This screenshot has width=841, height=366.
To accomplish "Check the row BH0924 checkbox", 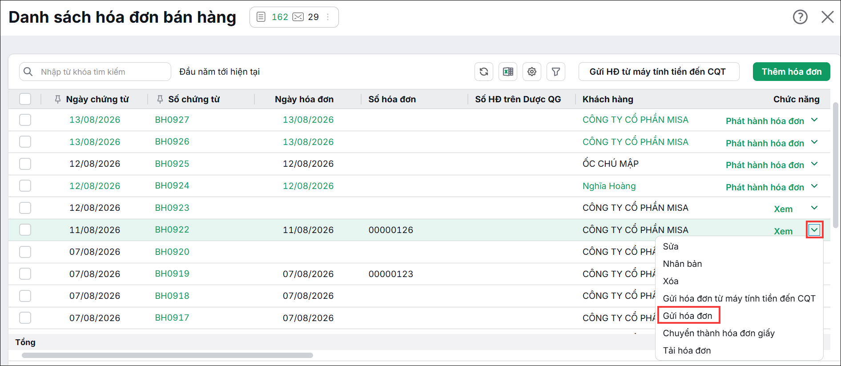I will click(x=25, y=186).
